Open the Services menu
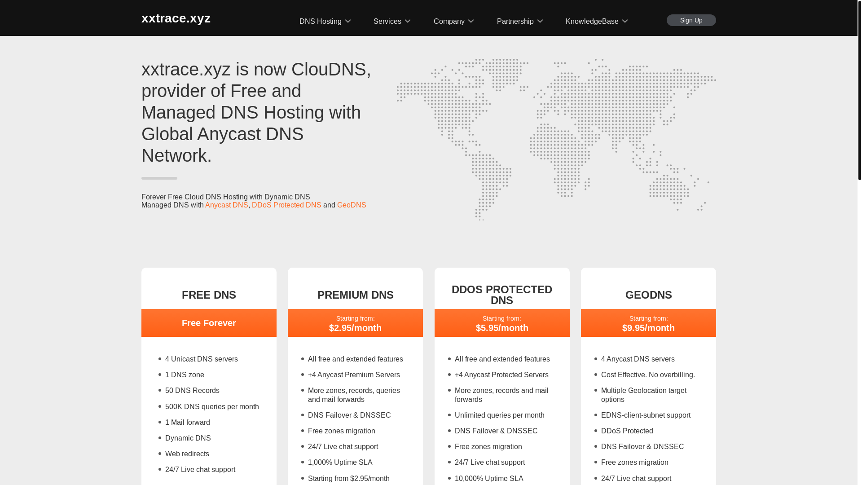The width and height of the screenshot is (862, 485). [x=387, y=22]
